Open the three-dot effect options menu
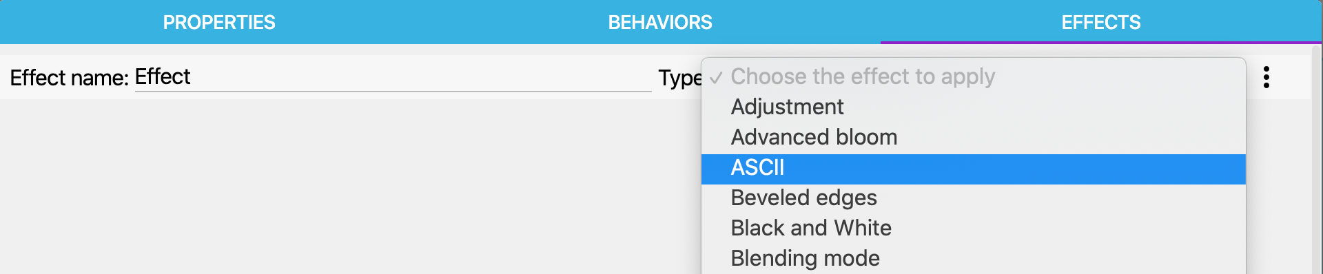The image size is (1323, 274). click(1266, 77)
